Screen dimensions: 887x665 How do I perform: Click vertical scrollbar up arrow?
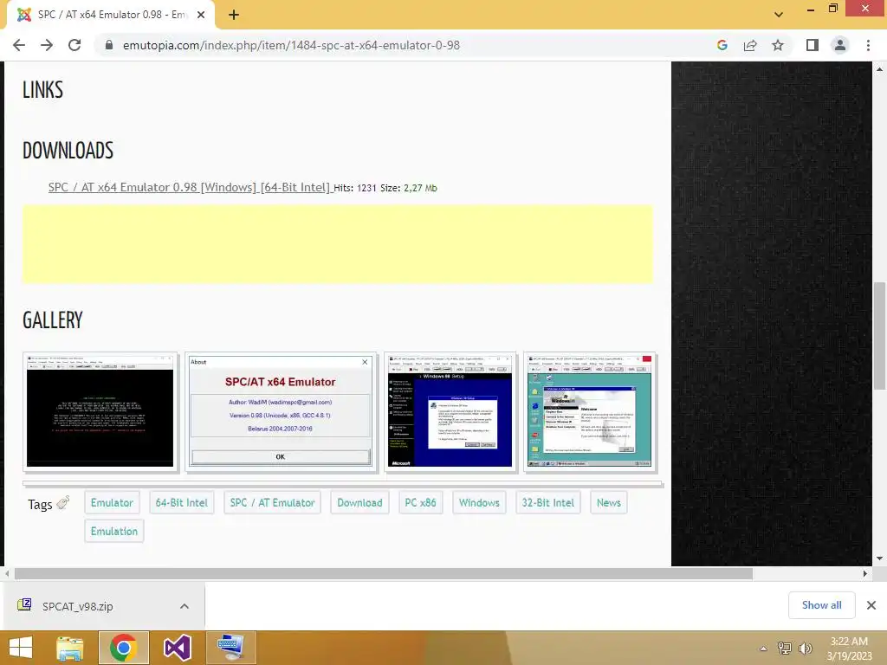point(880,69)
